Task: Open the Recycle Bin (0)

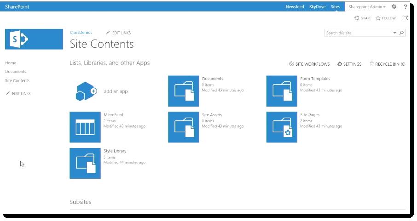Action: (x=388, y=64)
